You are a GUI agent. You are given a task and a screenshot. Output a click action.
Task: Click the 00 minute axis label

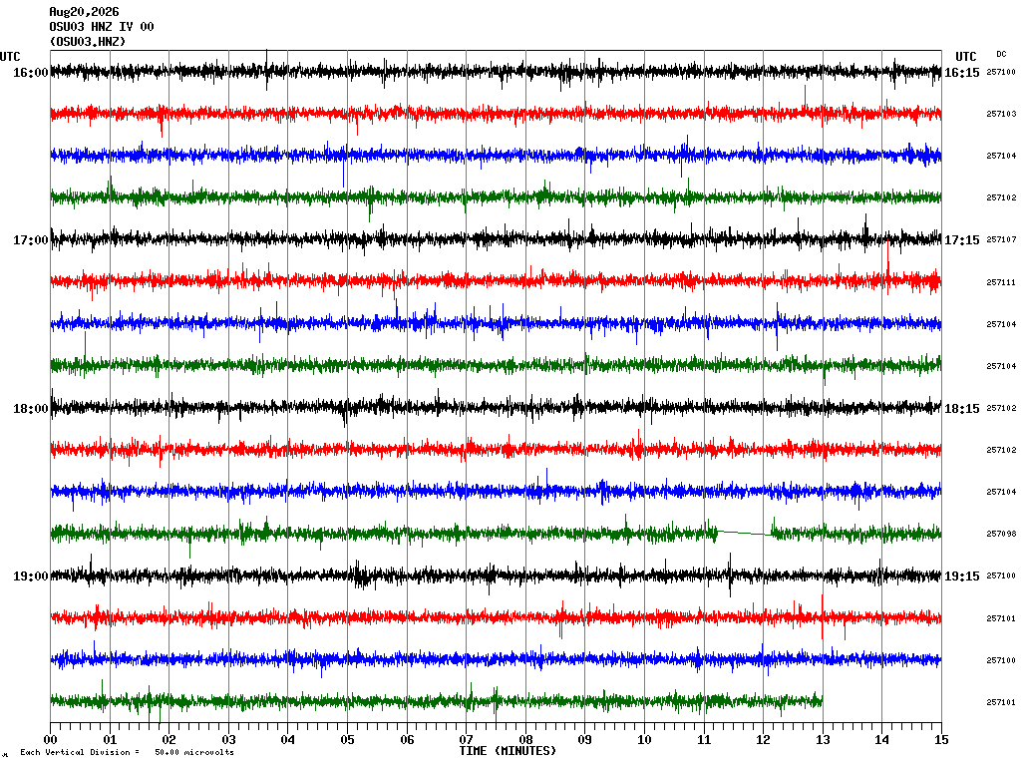coord(50,740)
